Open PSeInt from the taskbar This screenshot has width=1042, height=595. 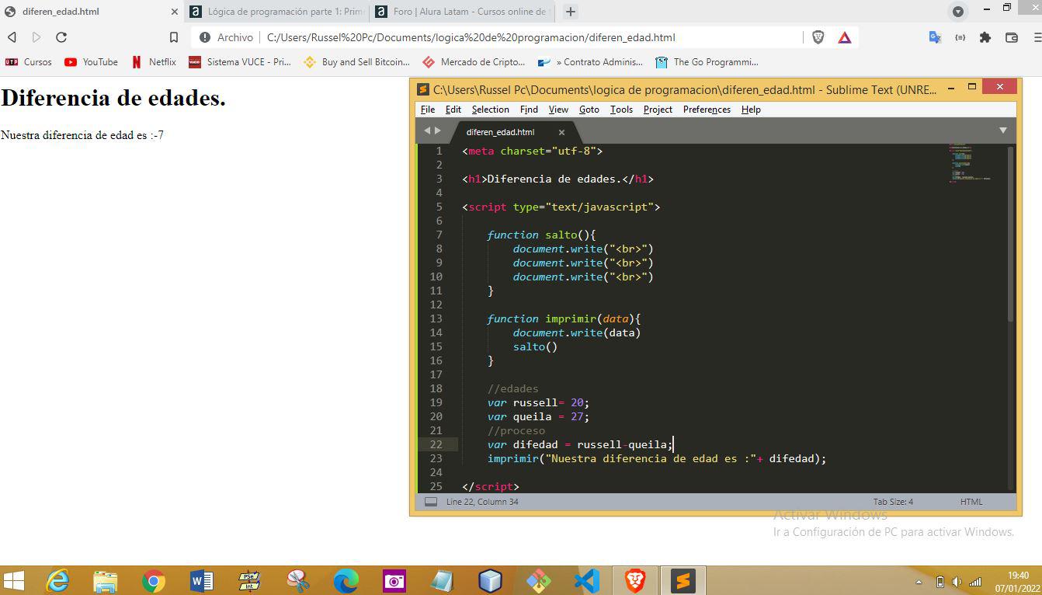[x=250, y=580]
